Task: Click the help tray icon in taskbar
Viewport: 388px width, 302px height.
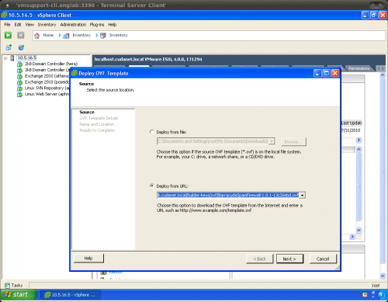Action: pyautogui.click(x=365, y=294)
